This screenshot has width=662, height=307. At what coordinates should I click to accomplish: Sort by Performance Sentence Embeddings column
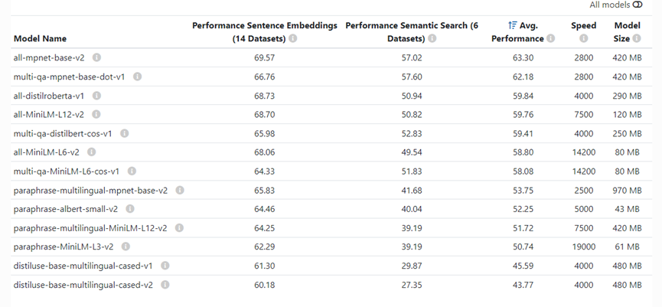click(x=265, y=31)
